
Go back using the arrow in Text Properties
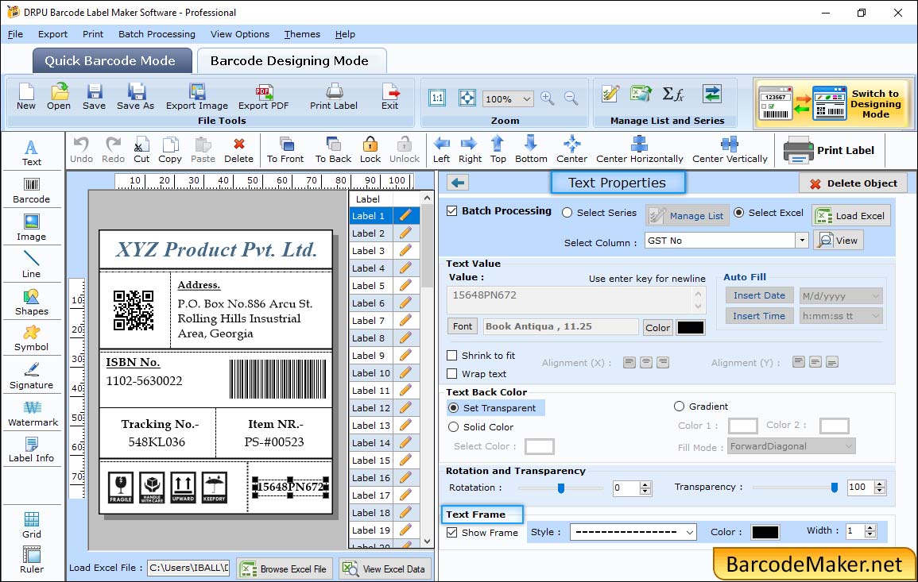tap(458, 183)
